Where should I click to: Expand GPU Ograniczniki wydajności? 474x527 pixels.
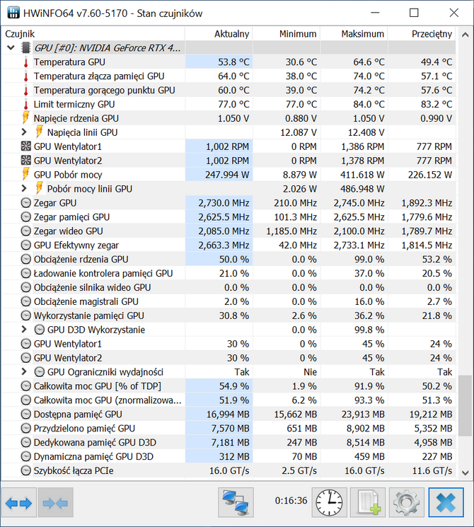(x=24, y=371)
